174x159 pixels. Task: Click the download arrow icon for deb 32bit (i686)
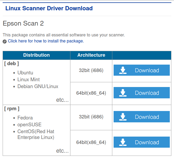tap(123, 70)
